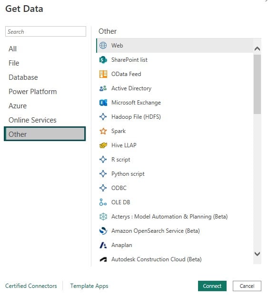Click the Connect button
The width and height of the screenshot is (268, 295).
[212, 286]
